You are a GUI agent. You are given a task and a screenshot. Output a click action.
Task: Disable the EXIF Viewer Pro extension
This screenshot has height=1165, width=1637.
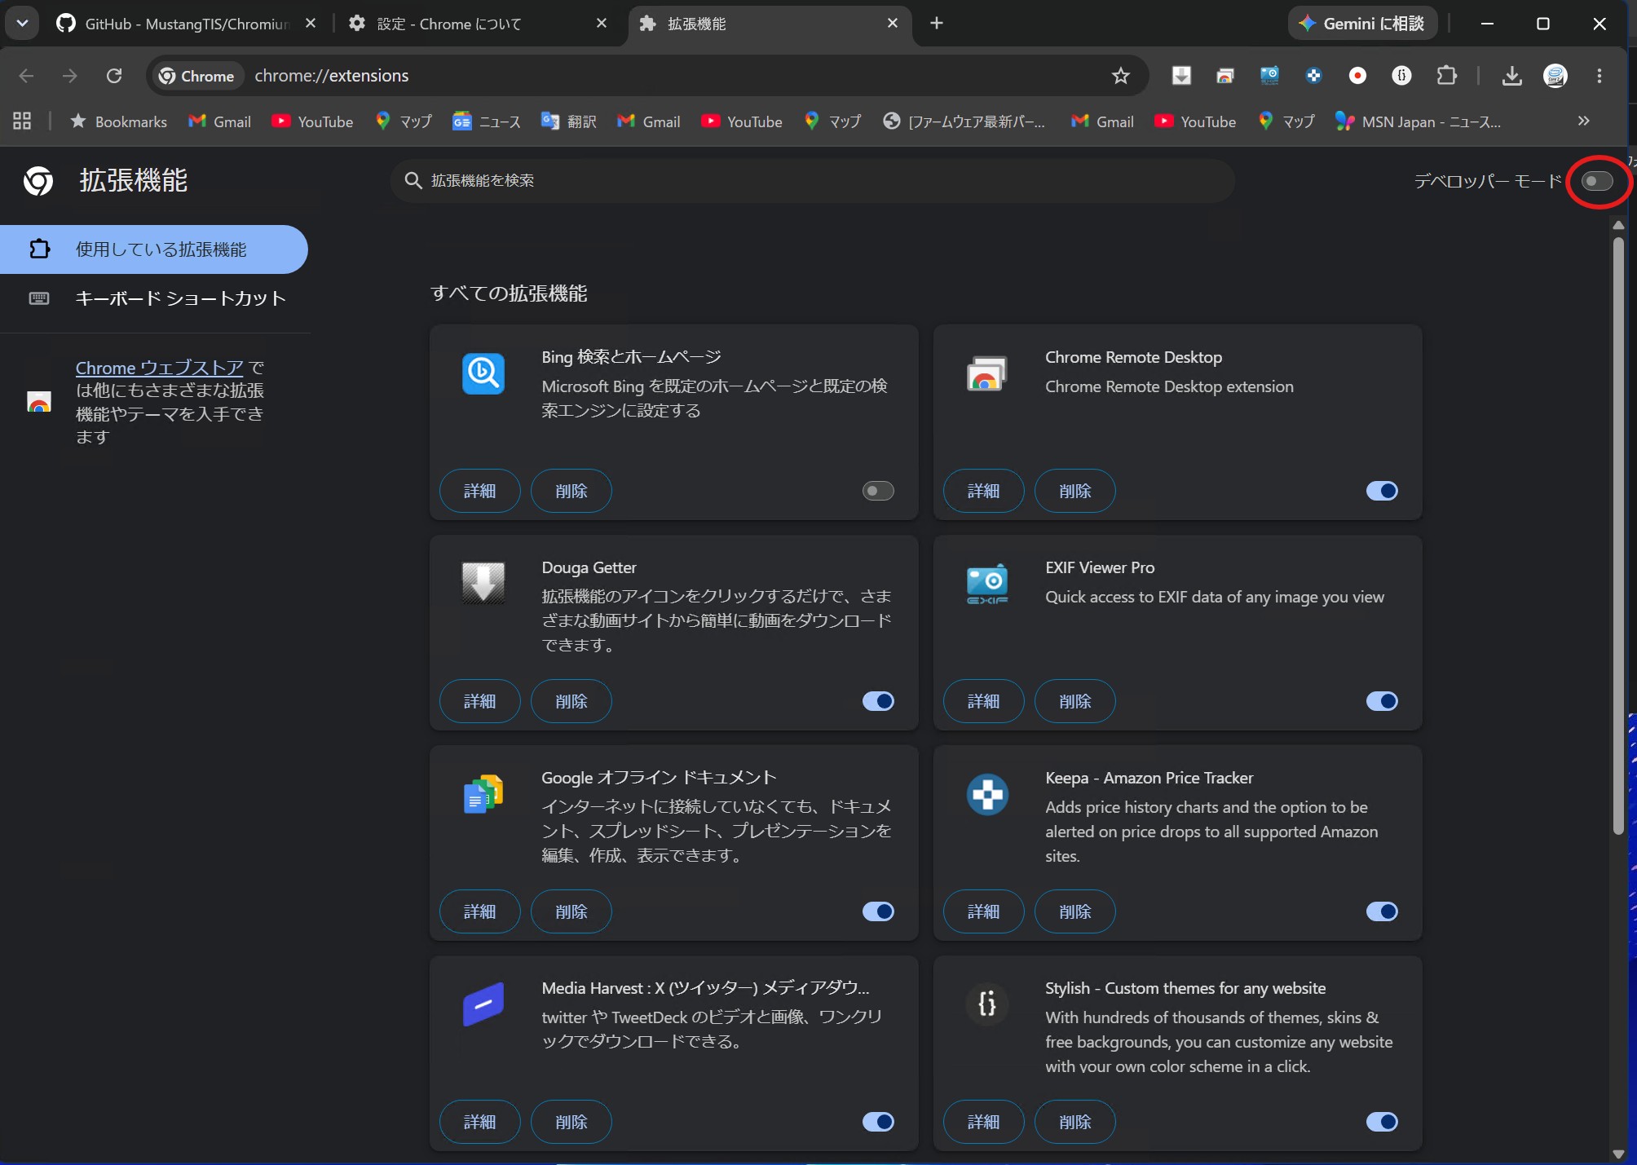click(x=1382, y=701)
